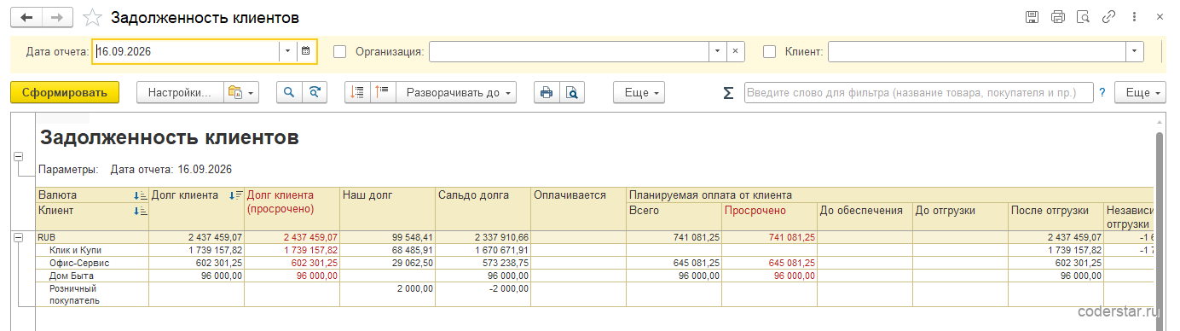Enable the Клиент filter checkbox
The height and width of the screenshot is (331, 1180).
pyautogui.click(x=769, y=51)
